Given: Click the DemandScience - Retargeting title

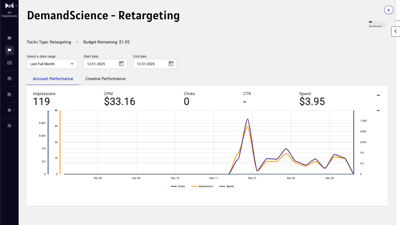Looking at the screenshot, I should [103, 15].
